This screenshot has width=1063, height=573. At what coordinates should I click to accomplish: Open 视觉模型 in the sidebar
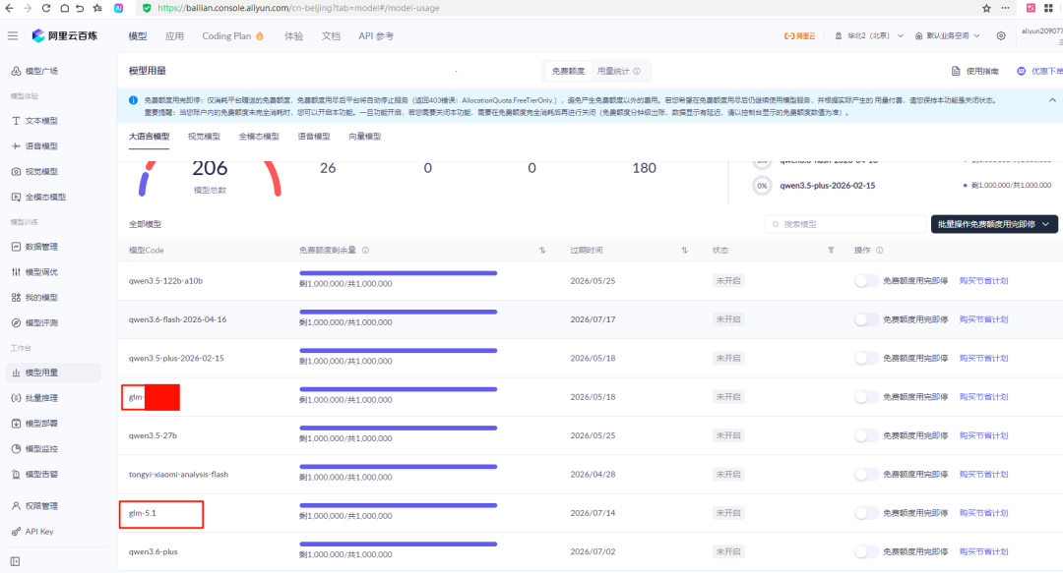35,171
